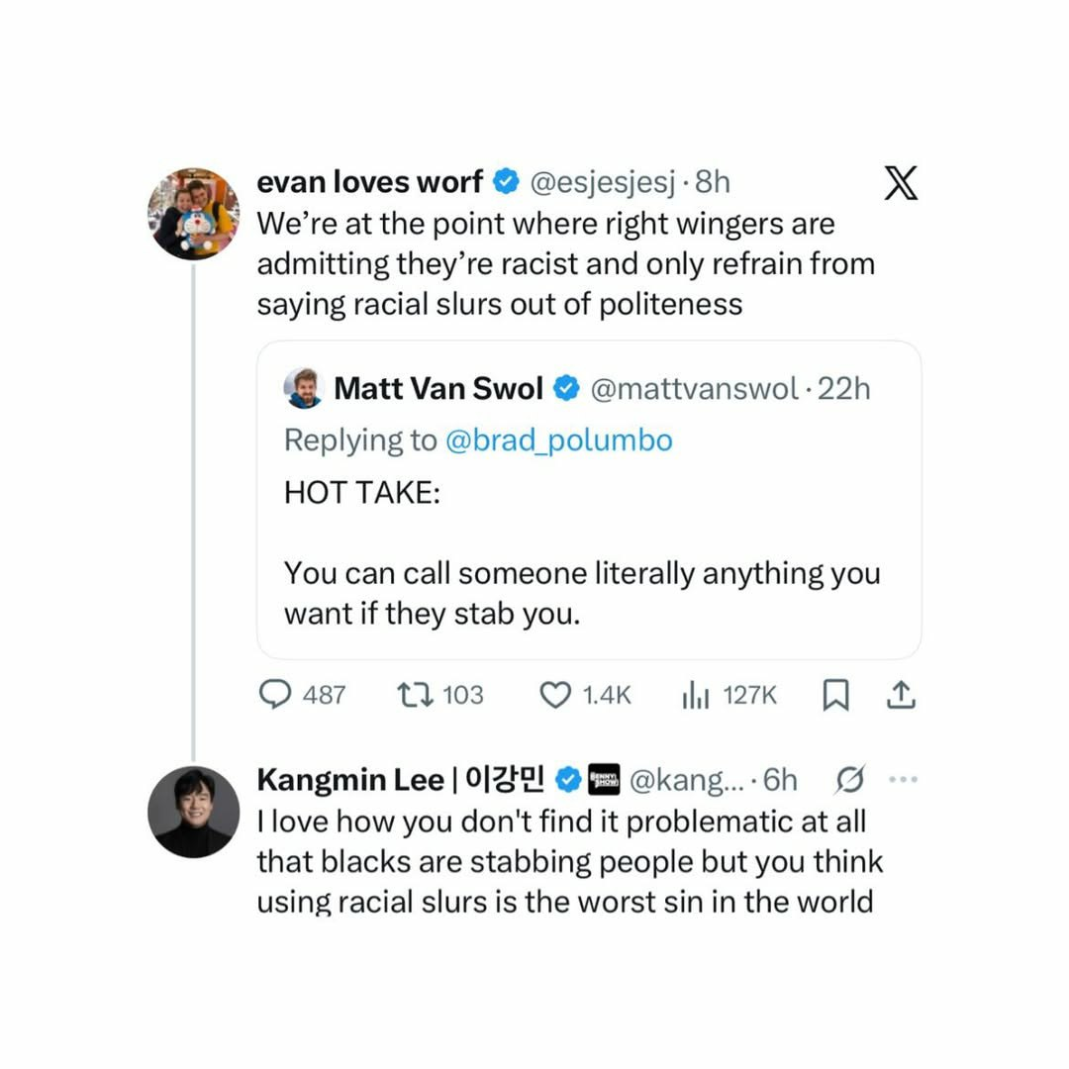The width and height of the screenshot is (1069, 1069).
Task: Click evan loves worf's verified badge
Action: [x=507, y=182]
